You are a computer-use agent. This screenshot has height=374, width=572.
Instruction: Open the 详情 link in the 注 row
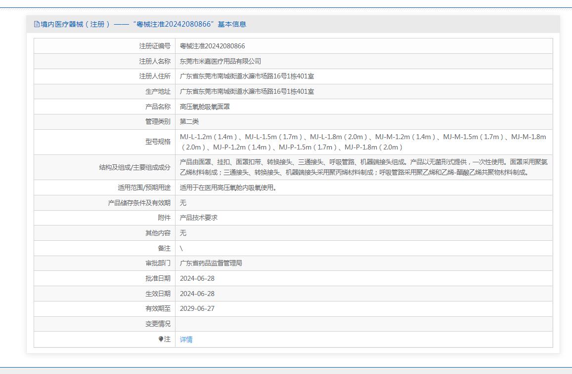tap(186, 339)
